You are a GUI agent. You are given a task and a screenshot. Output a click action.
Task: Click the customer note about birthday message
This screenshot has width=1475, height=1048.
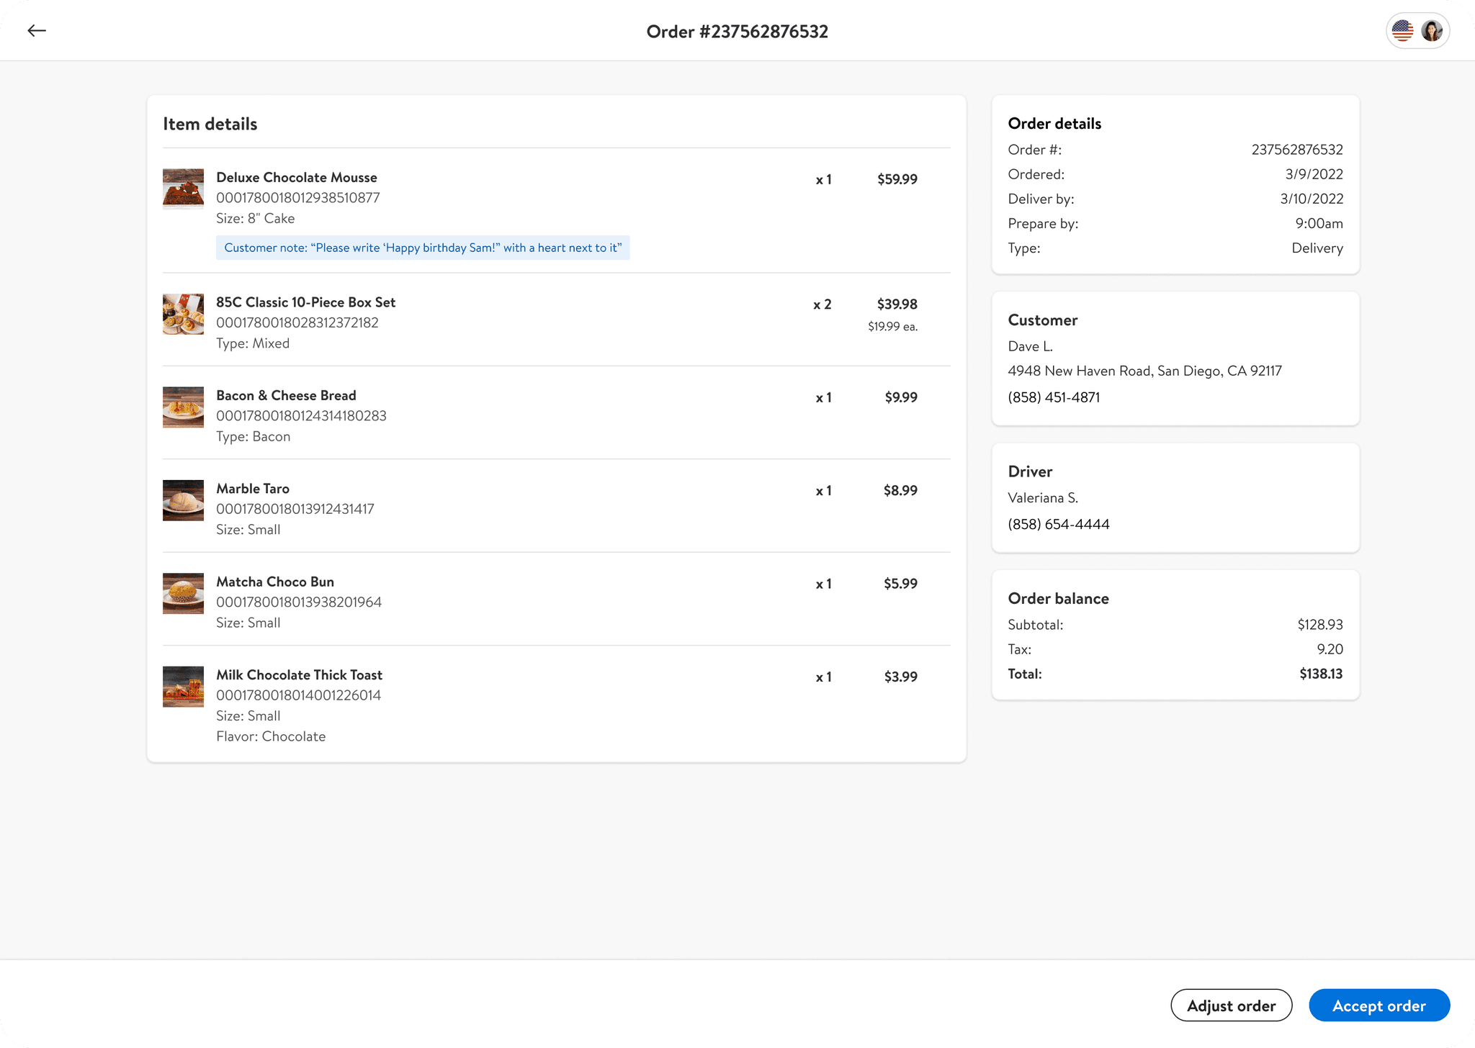coord(423,248)
